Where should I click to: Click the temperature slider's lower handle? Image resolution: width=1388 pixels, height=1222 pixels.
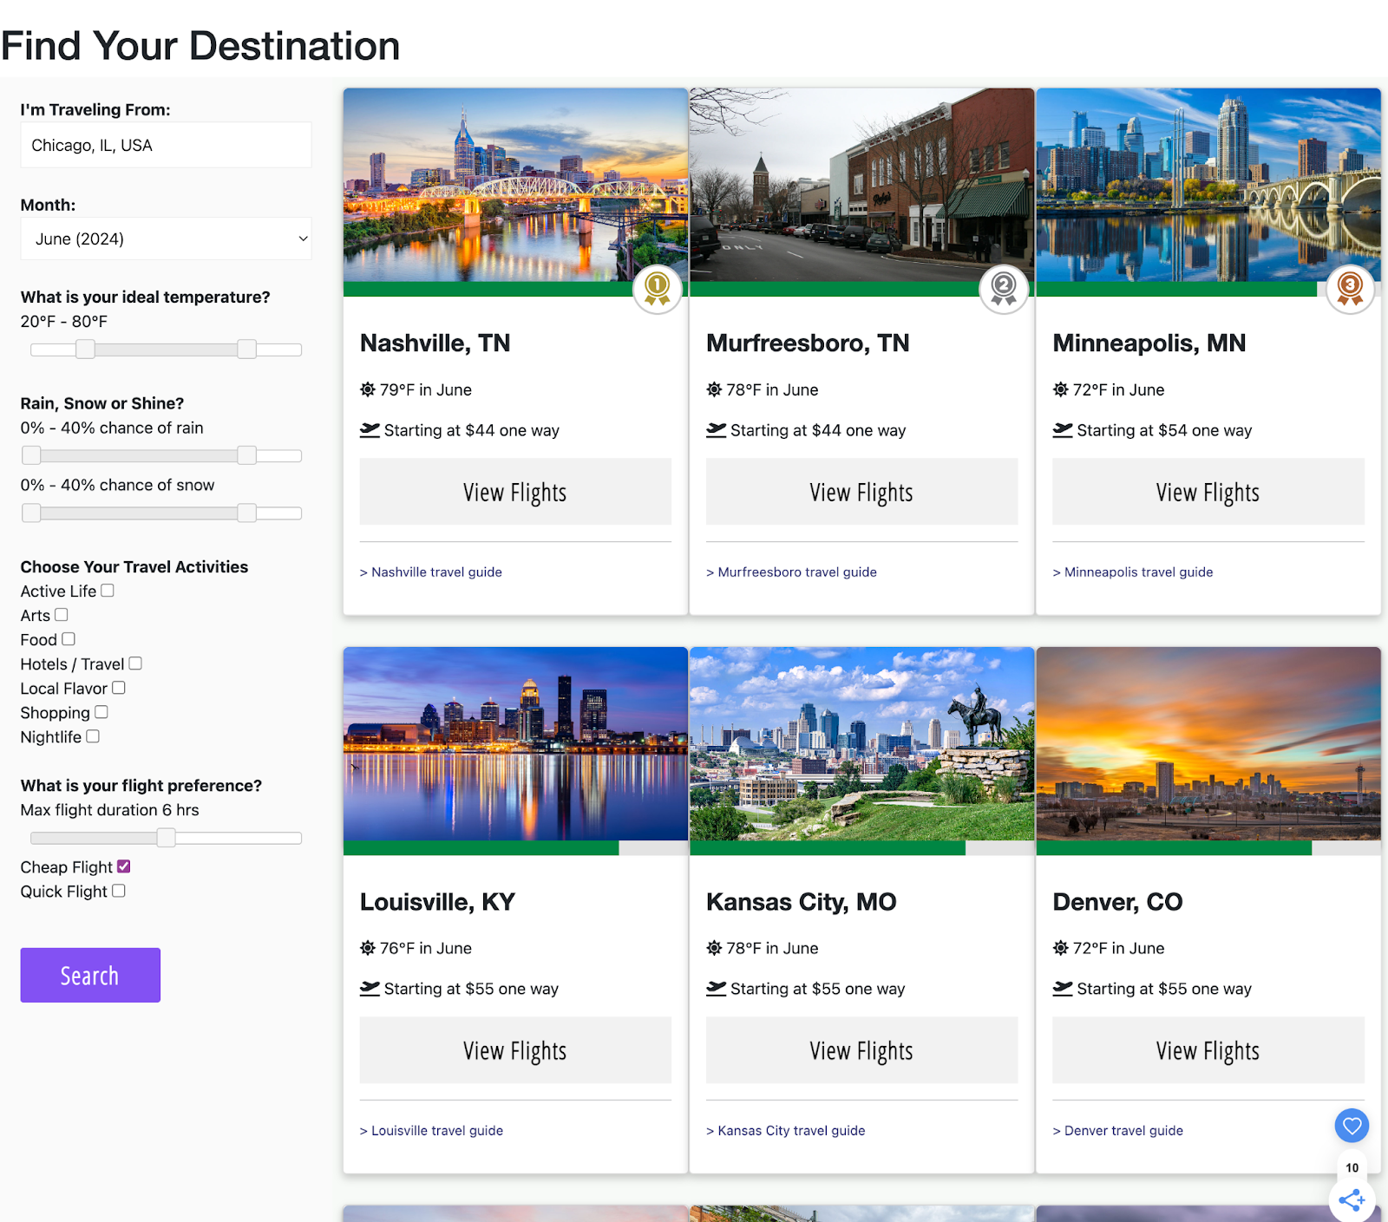click(x=85, y=350)
